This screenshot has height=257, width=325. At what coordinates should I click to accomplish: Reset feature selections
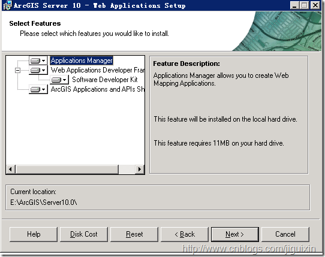click(134, 234)
